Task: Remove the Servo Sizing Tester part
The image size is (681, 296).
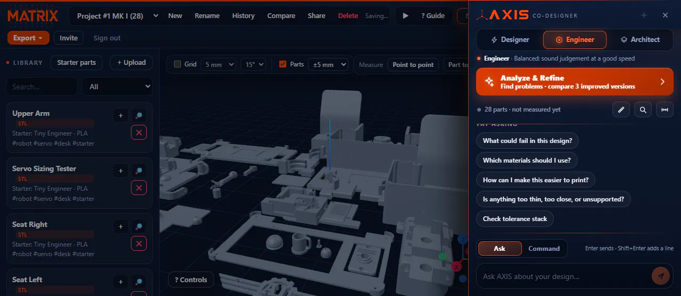Action: (138, 188)
